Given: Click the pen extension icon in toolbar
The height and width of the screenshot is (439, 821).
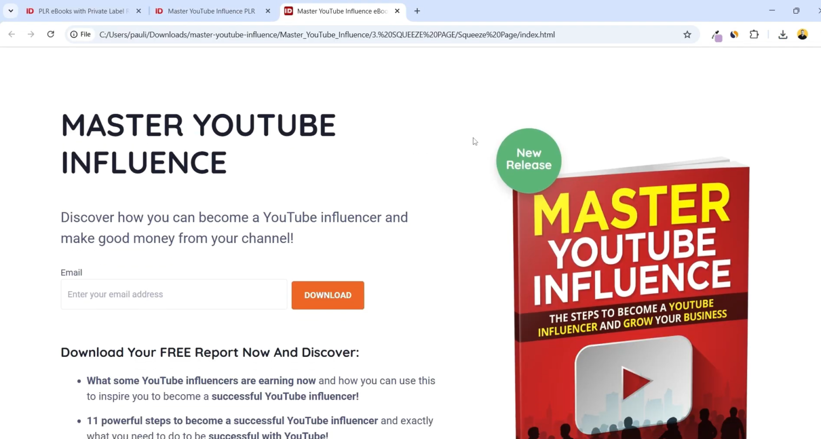Looking at the screenshot, I should (x=716, y=35).
